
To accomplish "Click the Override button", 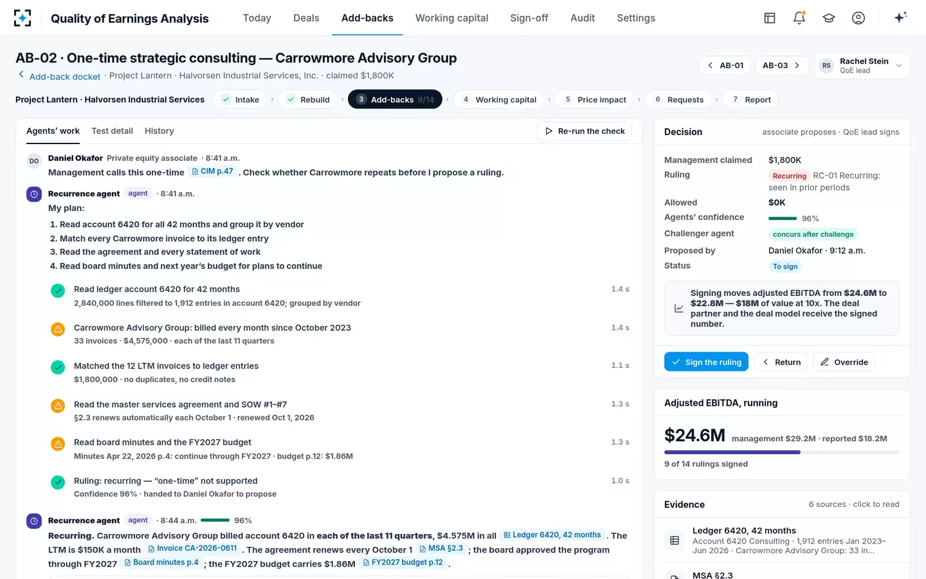I will point(844,362).
